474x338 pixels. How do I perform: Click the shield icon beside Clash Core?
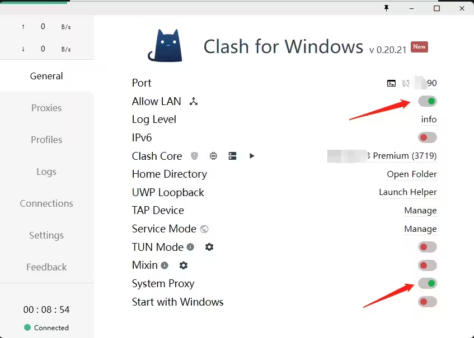point(194,156)
